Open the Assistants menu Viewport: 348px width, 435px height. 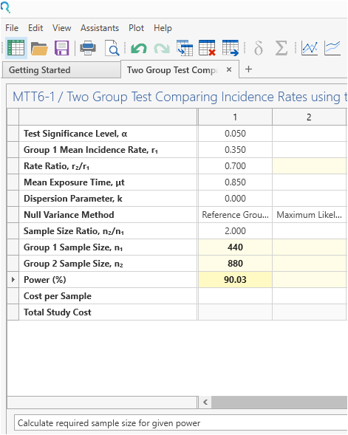point(100,28)
